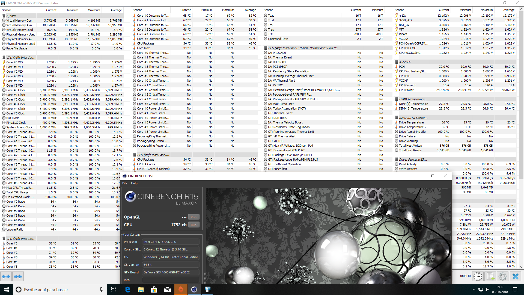Screen dimensions: 524x295
Task: Open File Explorer from the taskbar
Action: 141,290
